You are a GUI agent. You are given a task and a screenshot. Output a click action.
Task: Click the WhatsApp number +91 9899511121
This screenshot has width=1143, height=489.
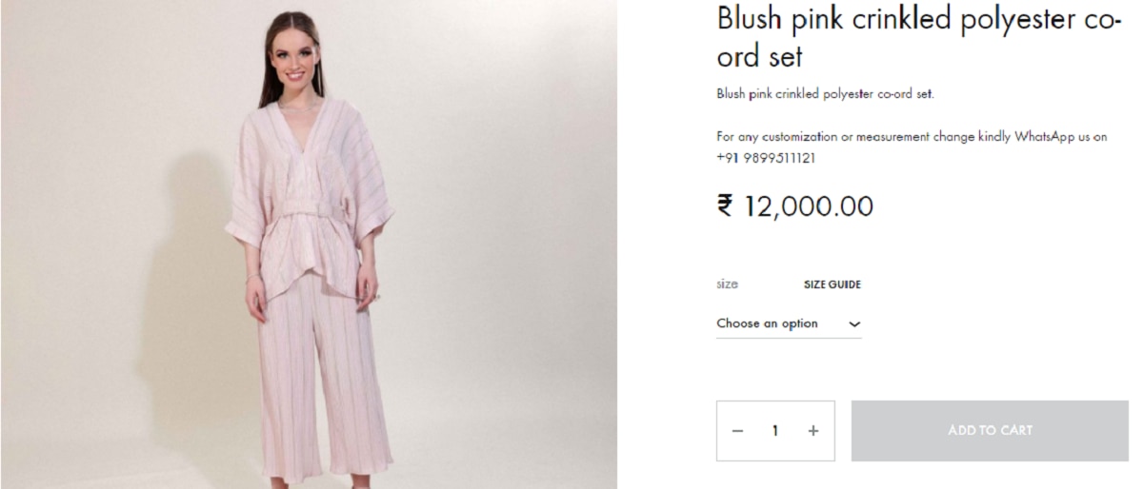click(x=765, y=158)
